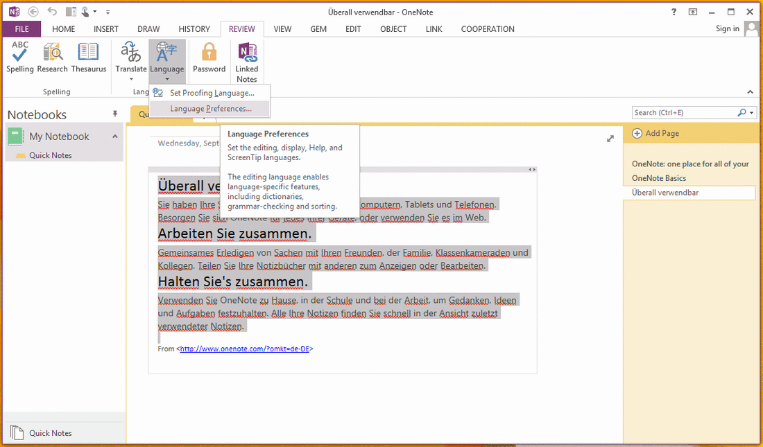Click the heading 'Arbeiten Sie zusammen.'
Viewport: 763px width, 447px height.
[234, 234]
